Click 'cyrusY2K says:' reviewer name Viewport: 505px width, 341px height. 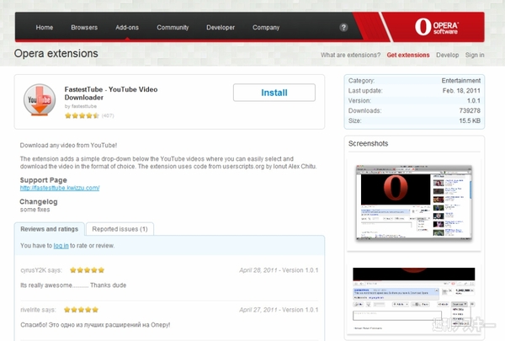41,270
